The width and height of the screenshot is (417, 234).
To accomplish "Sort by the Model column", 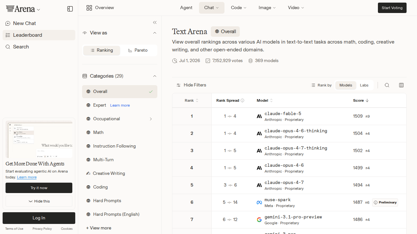I will (x=265, y=100).
